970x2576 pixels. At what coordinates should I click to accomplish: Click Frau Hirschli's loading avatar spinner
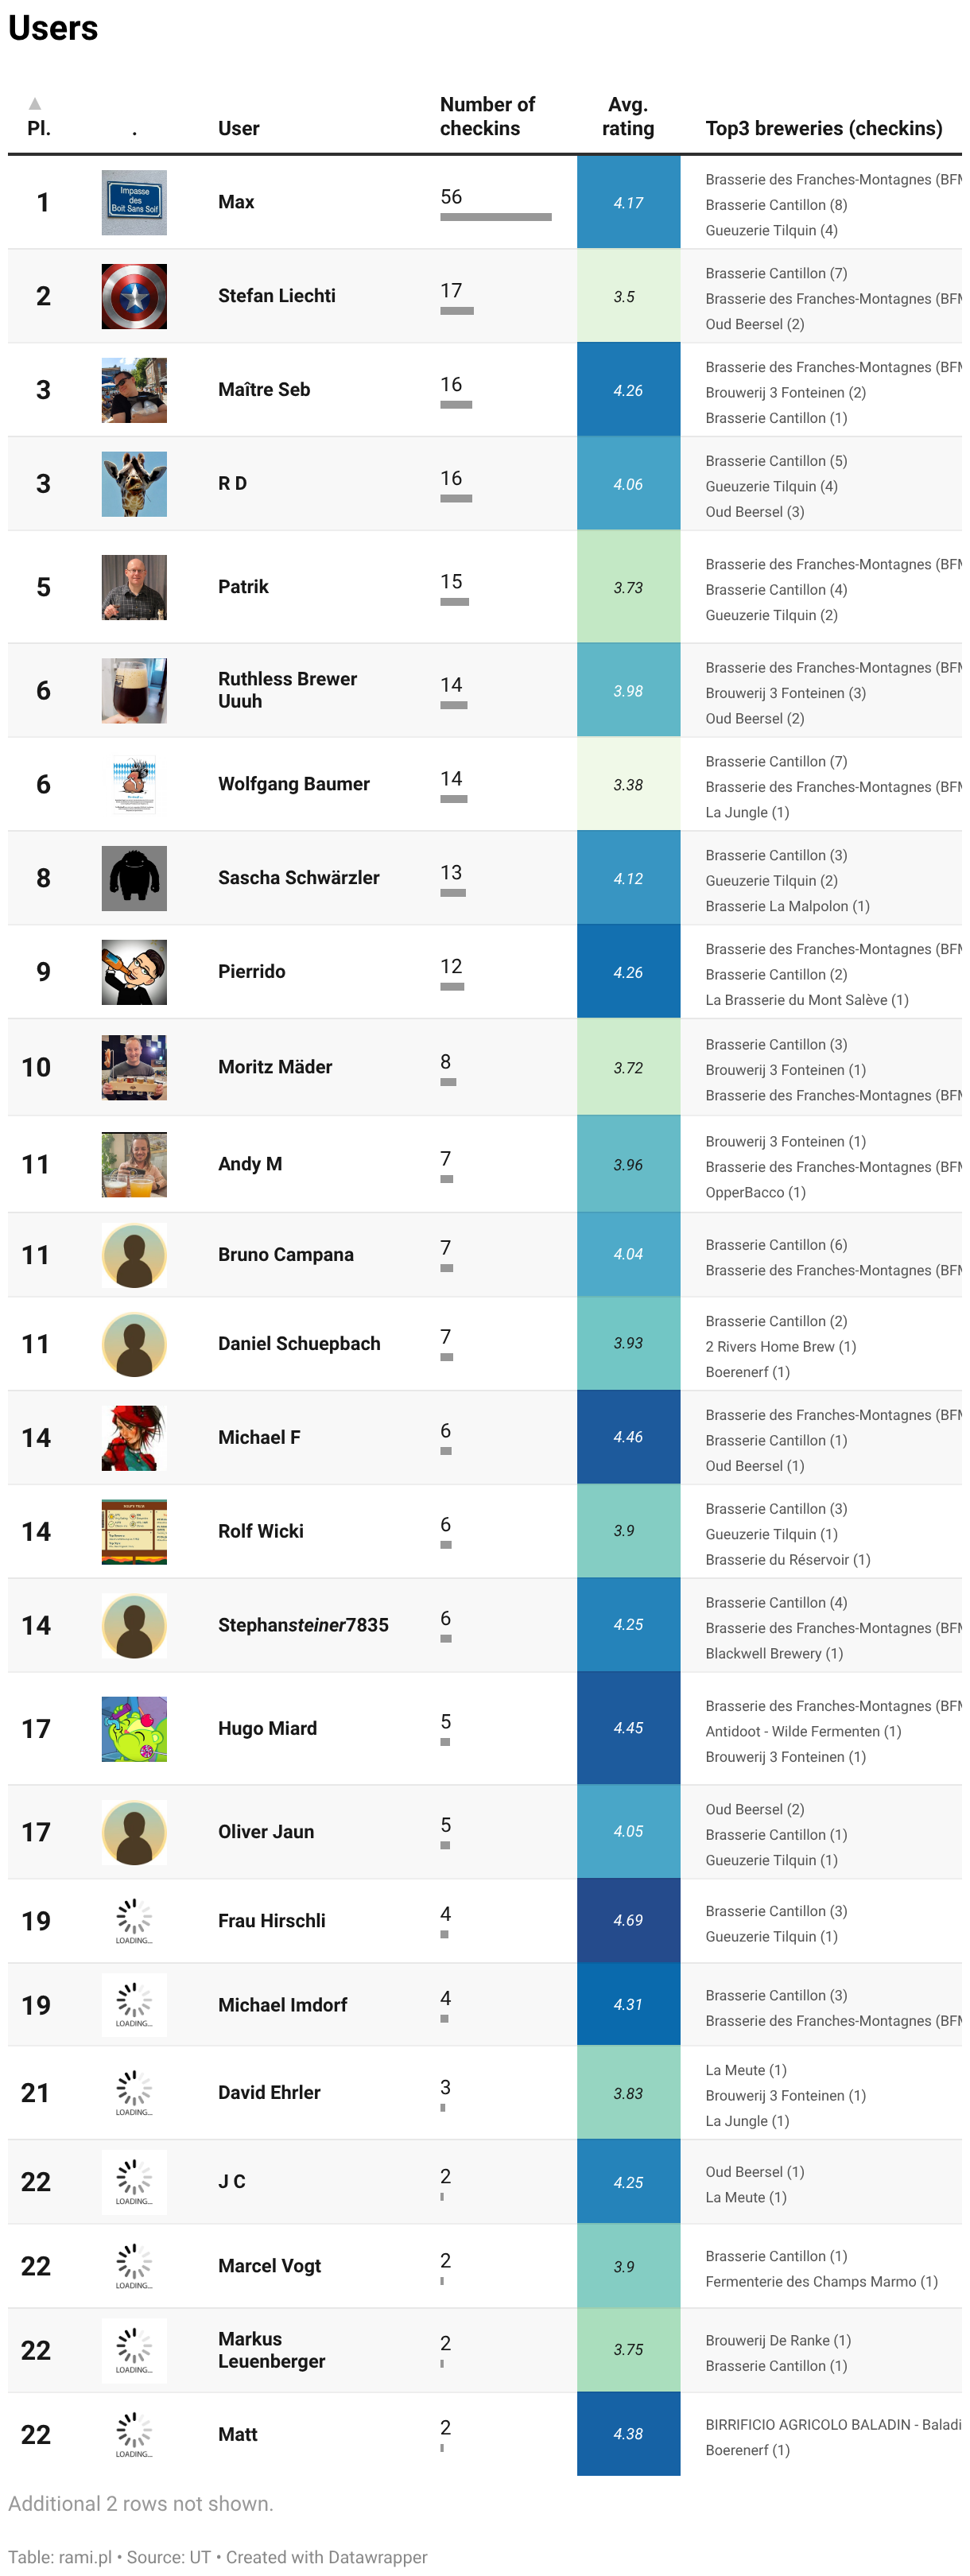pos(134,1922)
